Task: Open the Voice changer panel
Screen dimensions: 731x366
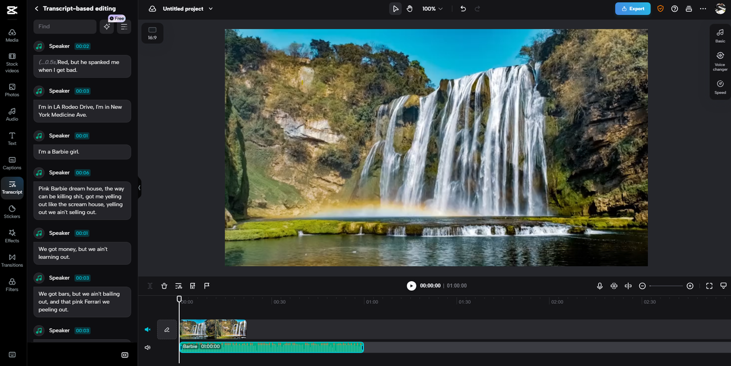Action: pos(720,61)
